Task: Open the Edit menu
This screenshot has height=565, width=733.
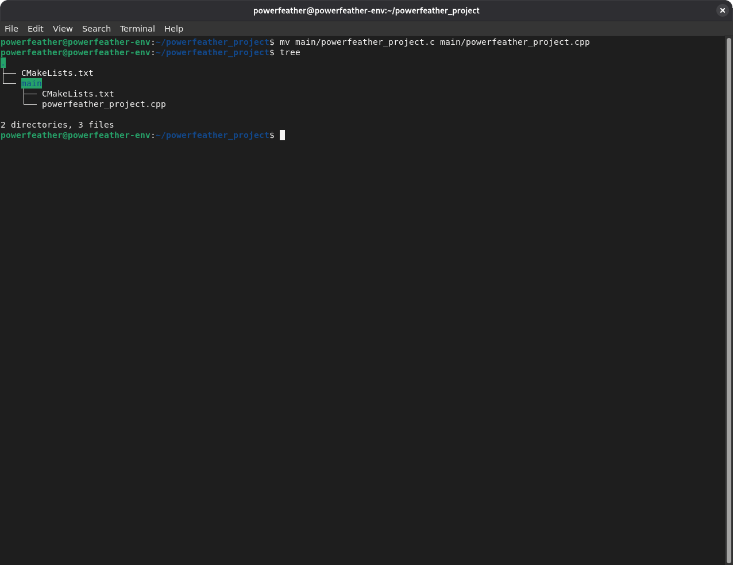Action: 36,29
